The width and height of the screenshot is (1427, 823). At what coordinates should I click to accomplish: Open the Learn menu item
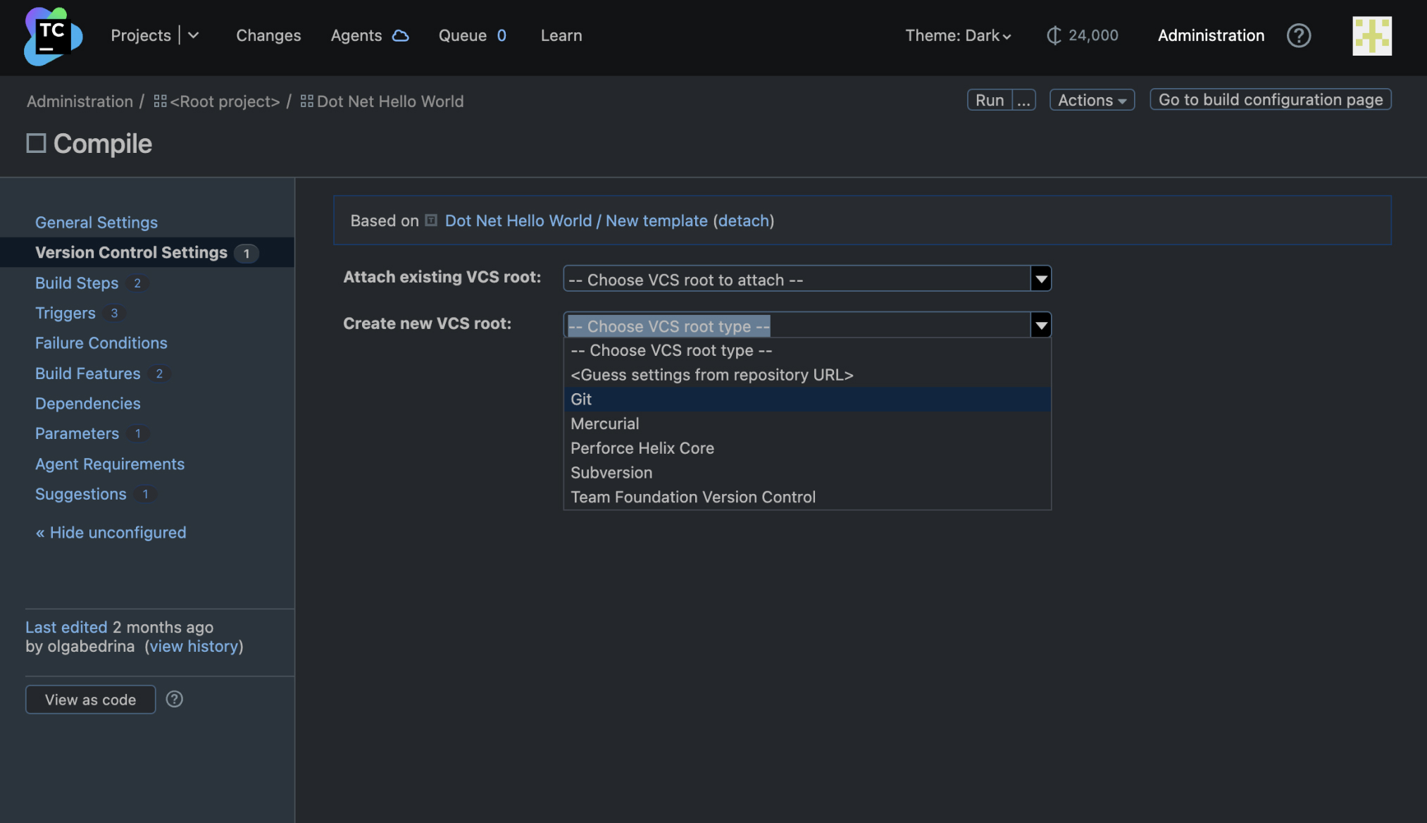(x=561, y=35)
